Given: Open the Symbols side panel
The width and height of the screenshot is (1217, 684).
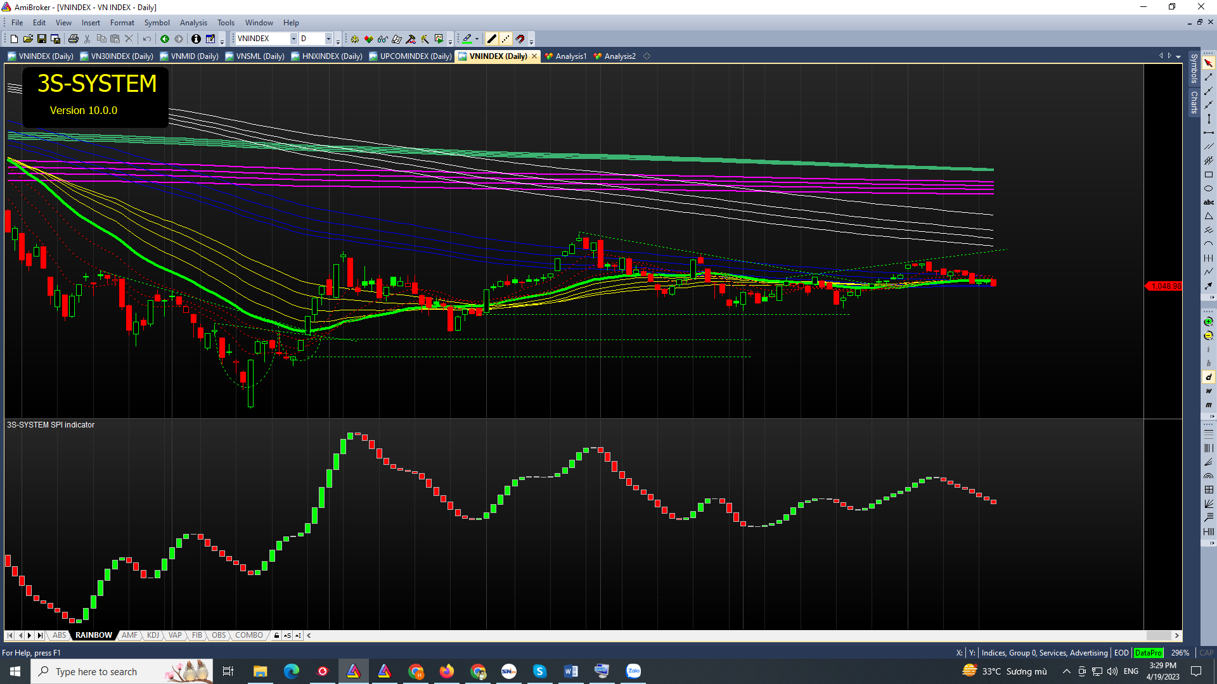Looking at the screenshot, I should (1194, 68).
